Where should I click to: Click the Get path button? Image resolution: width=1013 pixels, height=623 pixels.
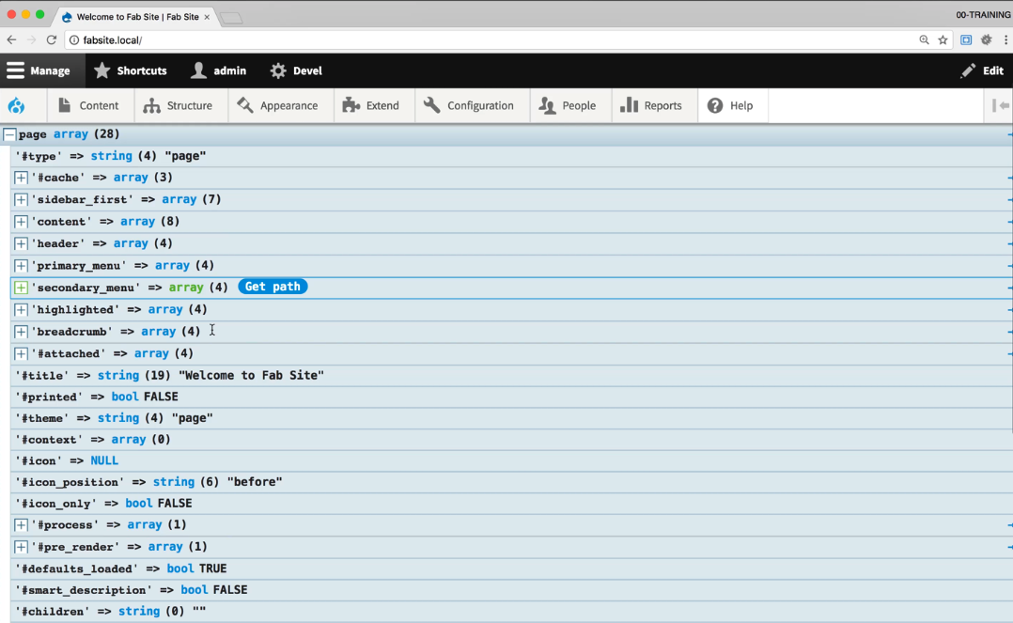pyautogui.click(x=273, y=287)
